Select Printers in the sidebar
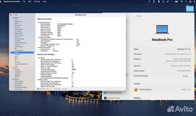This screenshot has width=196, height=116. pos(17,54)
